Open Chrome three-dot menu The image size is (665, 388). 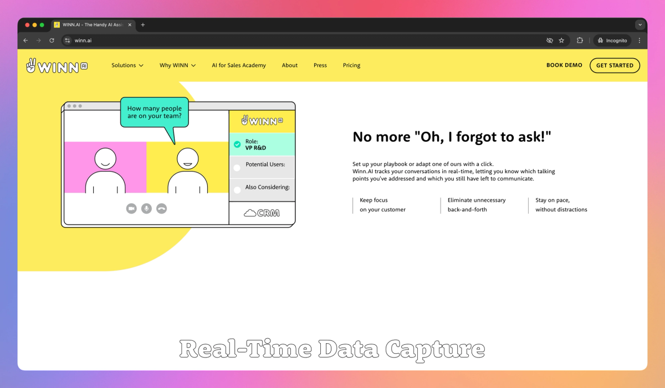click(x=640, y=40)
